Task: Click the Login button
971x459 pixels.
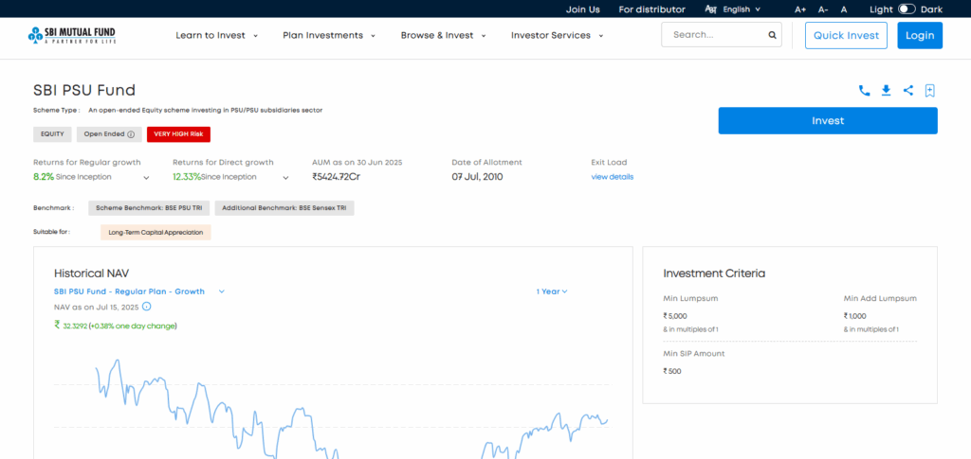Action: (x=920, y=35)
